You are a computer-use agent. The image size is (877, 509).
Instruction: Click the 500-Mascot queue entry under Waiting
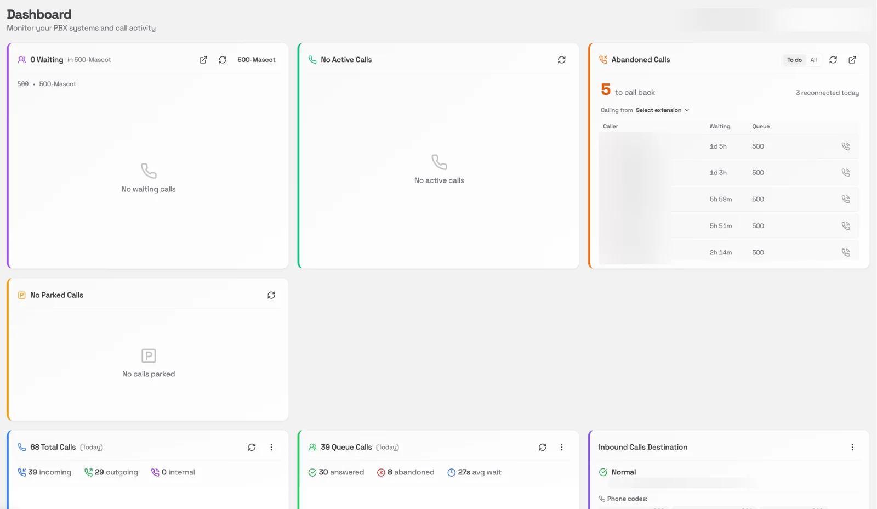47,84
